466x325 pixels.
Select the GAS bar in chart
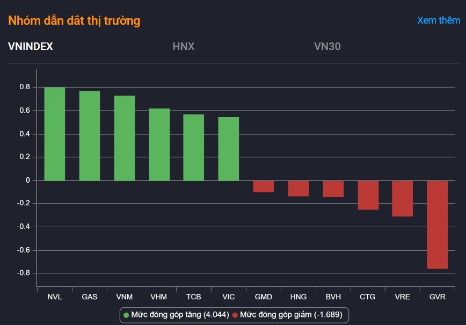click(x=90, y=135)
